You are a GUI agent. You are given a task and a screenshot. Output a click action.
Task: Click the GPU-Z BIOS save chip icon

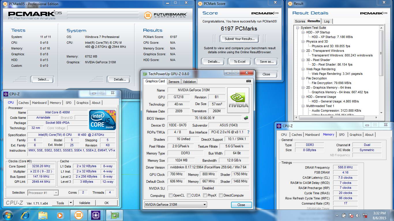tap(246, 118)
